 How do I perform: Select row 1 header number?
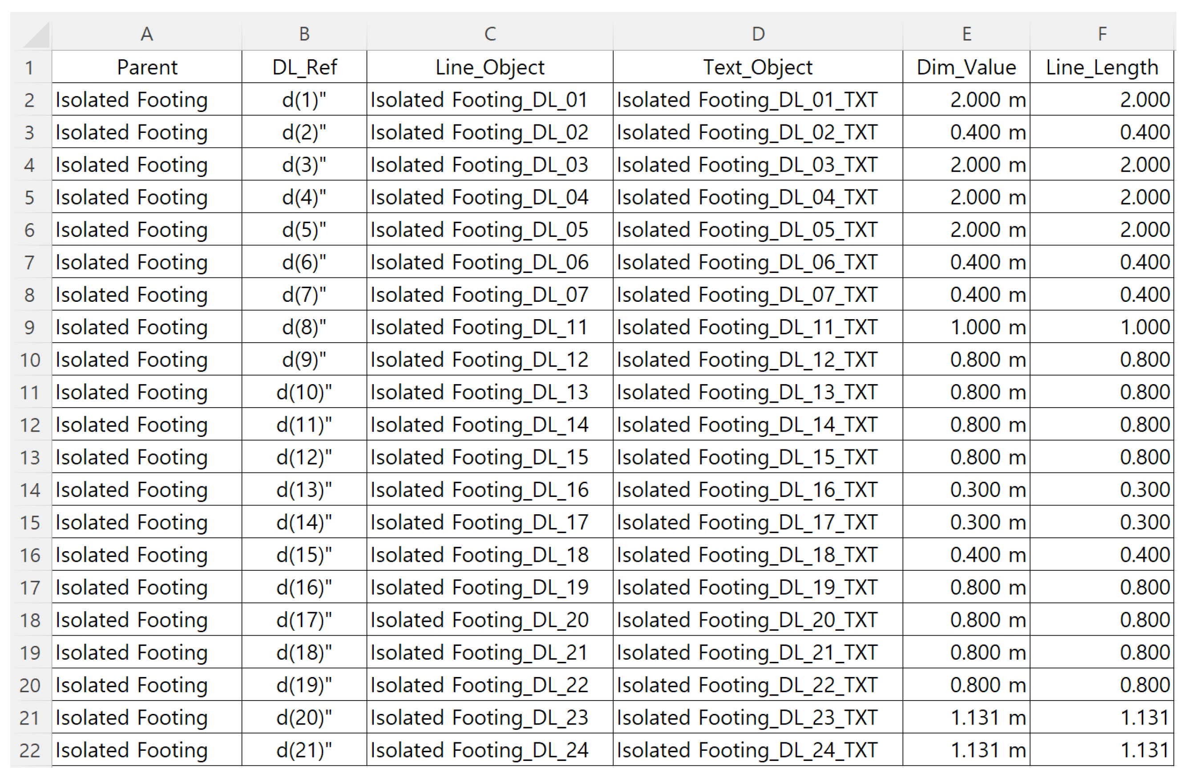(29, 67)
